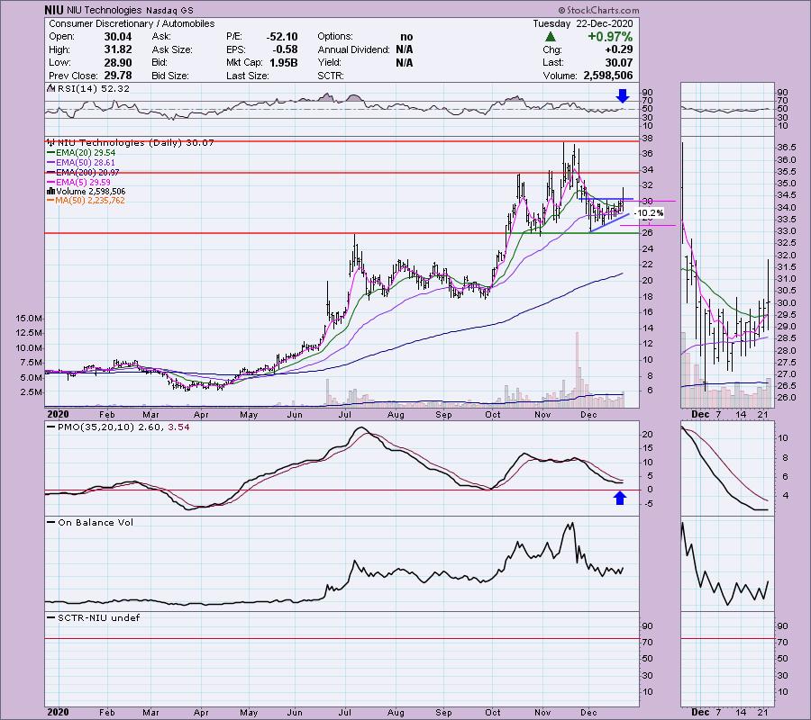Click the zoomed On Balance Volume thumbnail panel
811x720 pixels.
[x=727, y=563]
